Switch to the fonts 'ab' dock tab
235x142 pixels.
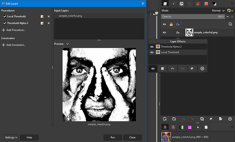tap(182, 4)
